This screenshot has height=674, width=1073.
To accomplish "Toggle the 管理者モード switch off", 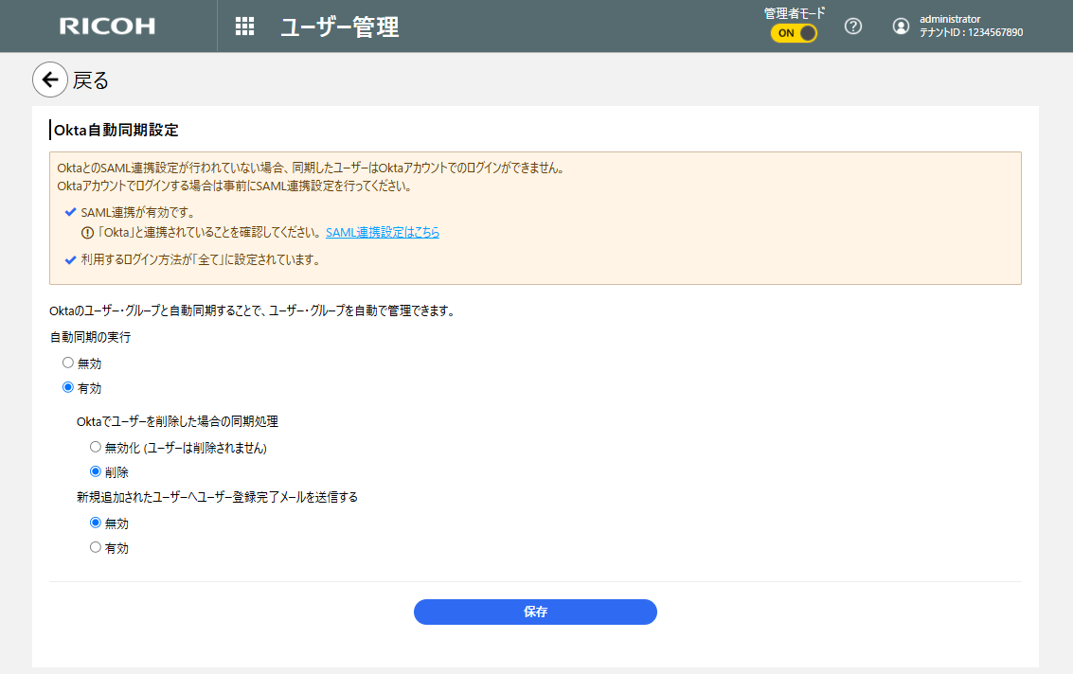I will click(x=794, y=33).
